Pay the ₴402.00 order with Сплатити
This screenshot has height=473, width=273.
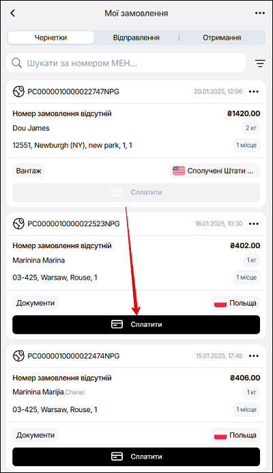pos(136,325)
